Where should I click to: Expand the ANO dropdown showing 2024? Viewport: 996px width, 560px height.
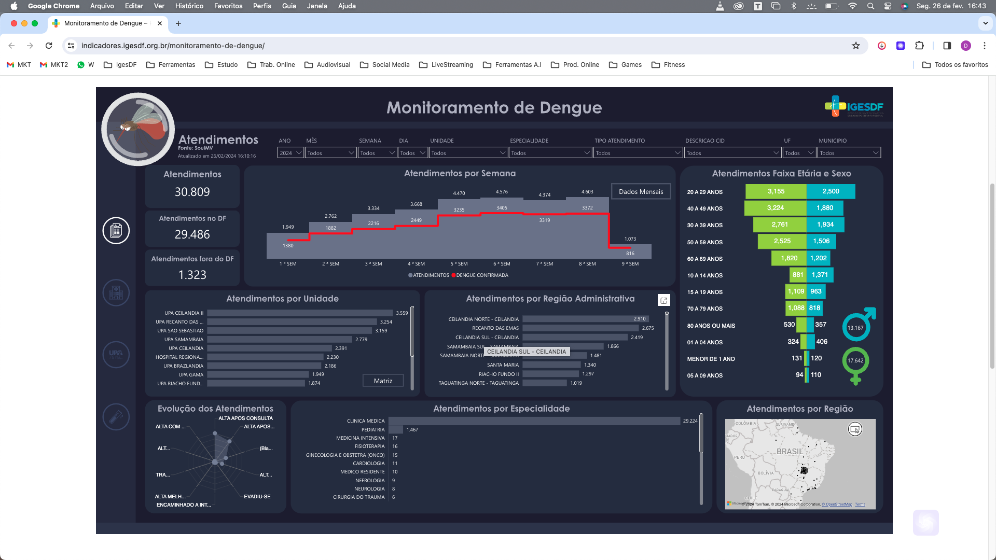(290, 153)
